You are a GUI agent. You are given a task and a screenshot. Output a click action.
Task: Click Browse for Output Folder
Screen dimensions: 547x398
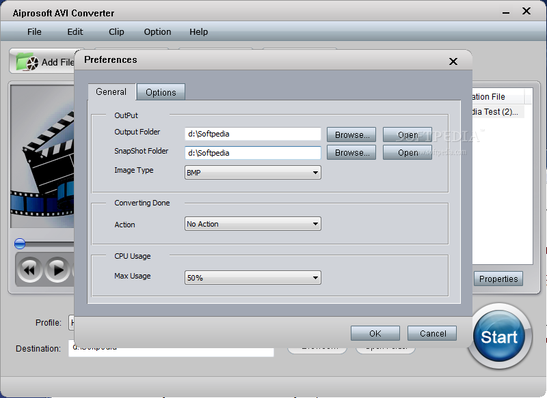tap(351, 134)
